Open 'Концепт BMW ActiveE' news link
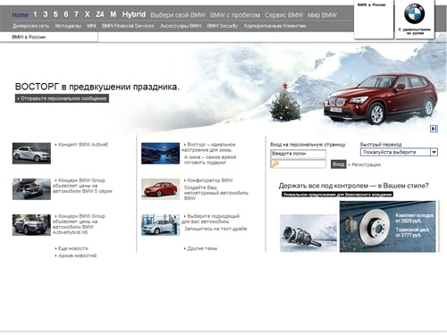Image resolution: width=447 pixels, height=335 pixels. point(83,145)
